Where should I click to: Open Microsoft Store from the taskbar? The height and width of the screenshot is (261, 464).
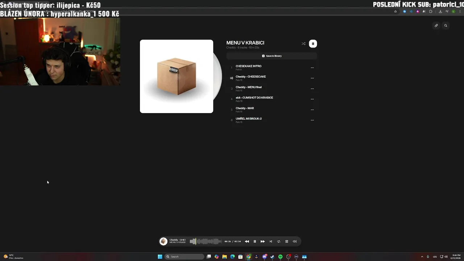pyautogui.click(x=240, y=257)
